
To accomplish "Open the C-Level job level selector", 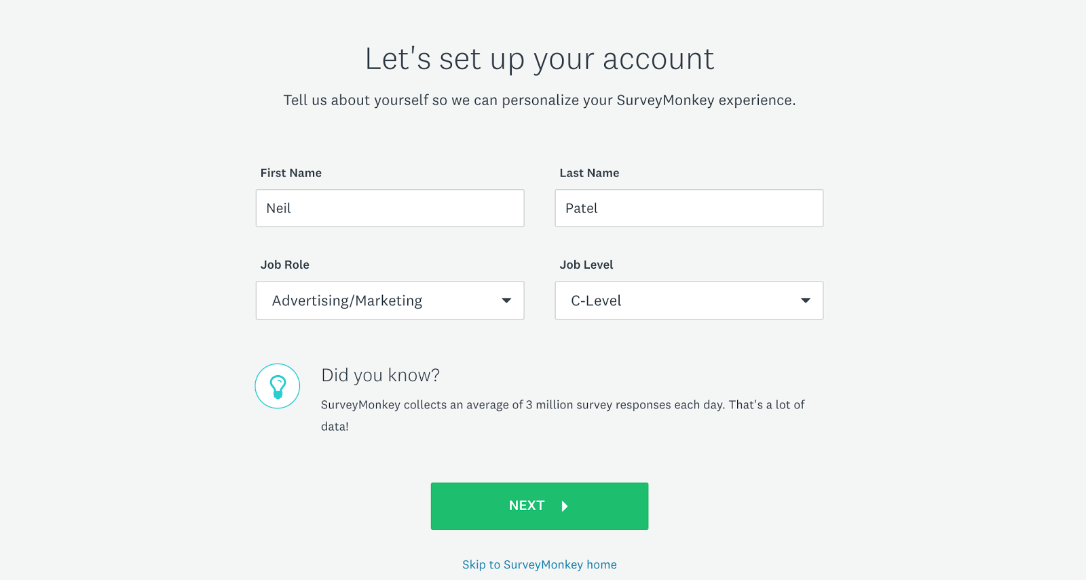I will (x=689, y=301).
